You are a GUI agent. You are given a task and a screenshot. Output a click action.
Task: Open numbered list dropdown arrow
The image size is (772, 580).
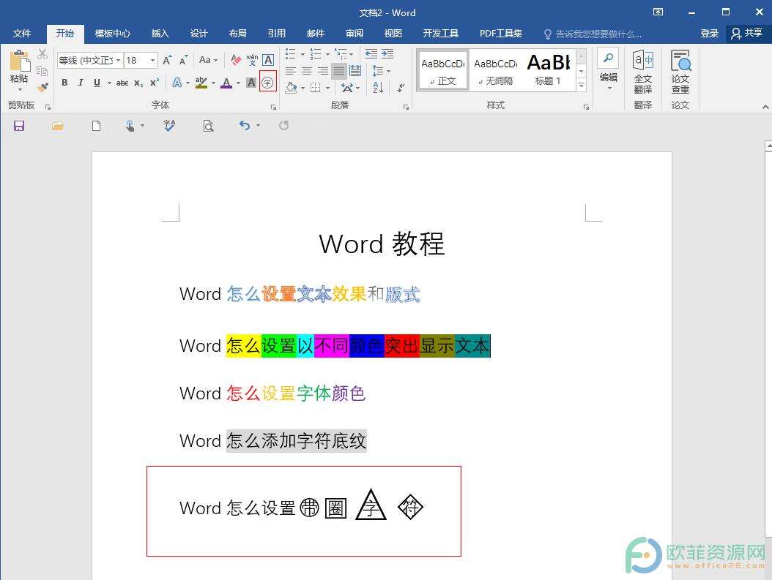point(327,54)
